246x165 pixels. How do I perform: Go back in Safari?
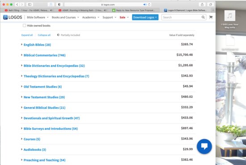(17, 4)
